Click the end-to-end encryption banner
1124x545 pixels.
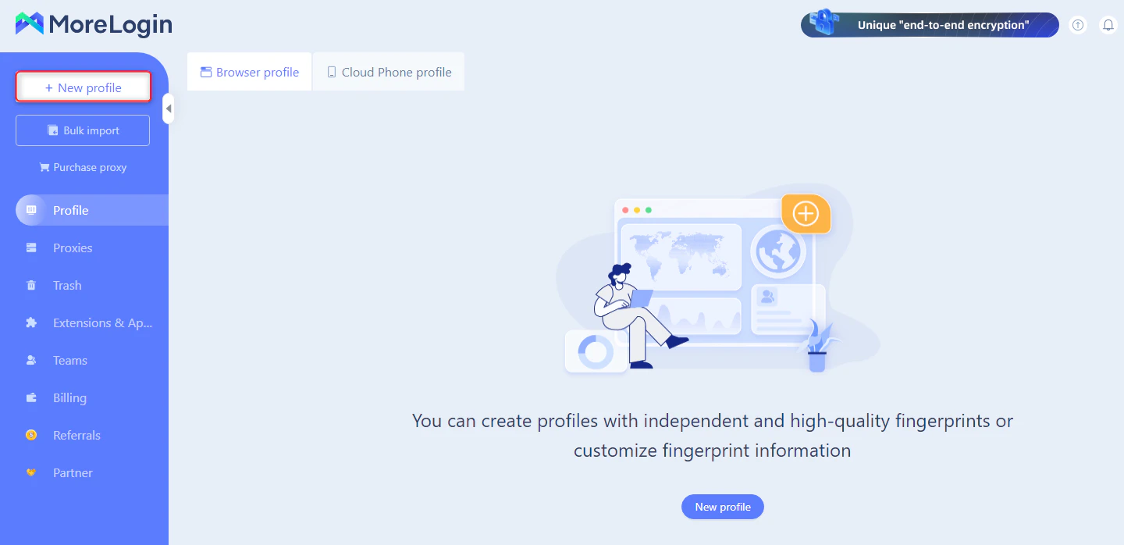[930, 25]
